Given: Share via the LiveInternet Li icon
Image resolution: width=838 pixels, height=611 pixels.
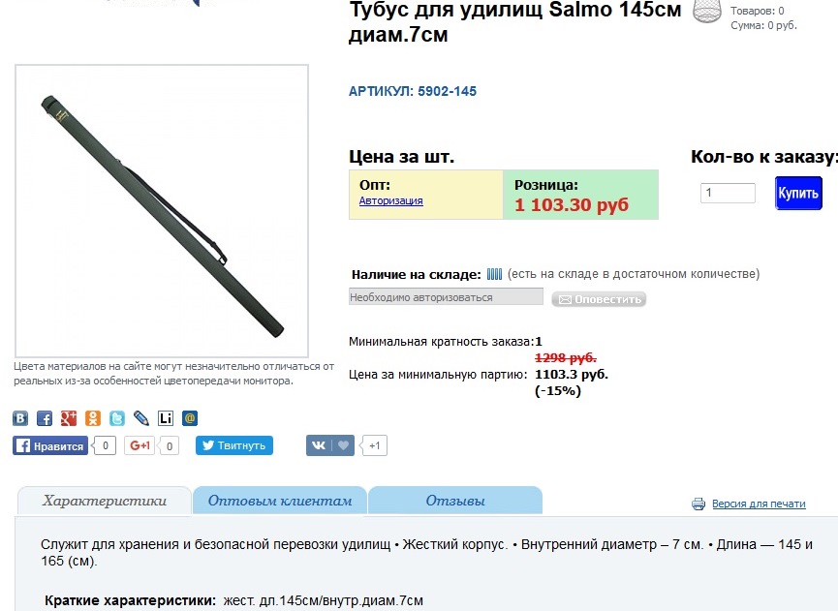Looking at the screenshot, I should [x=166, y=418].
